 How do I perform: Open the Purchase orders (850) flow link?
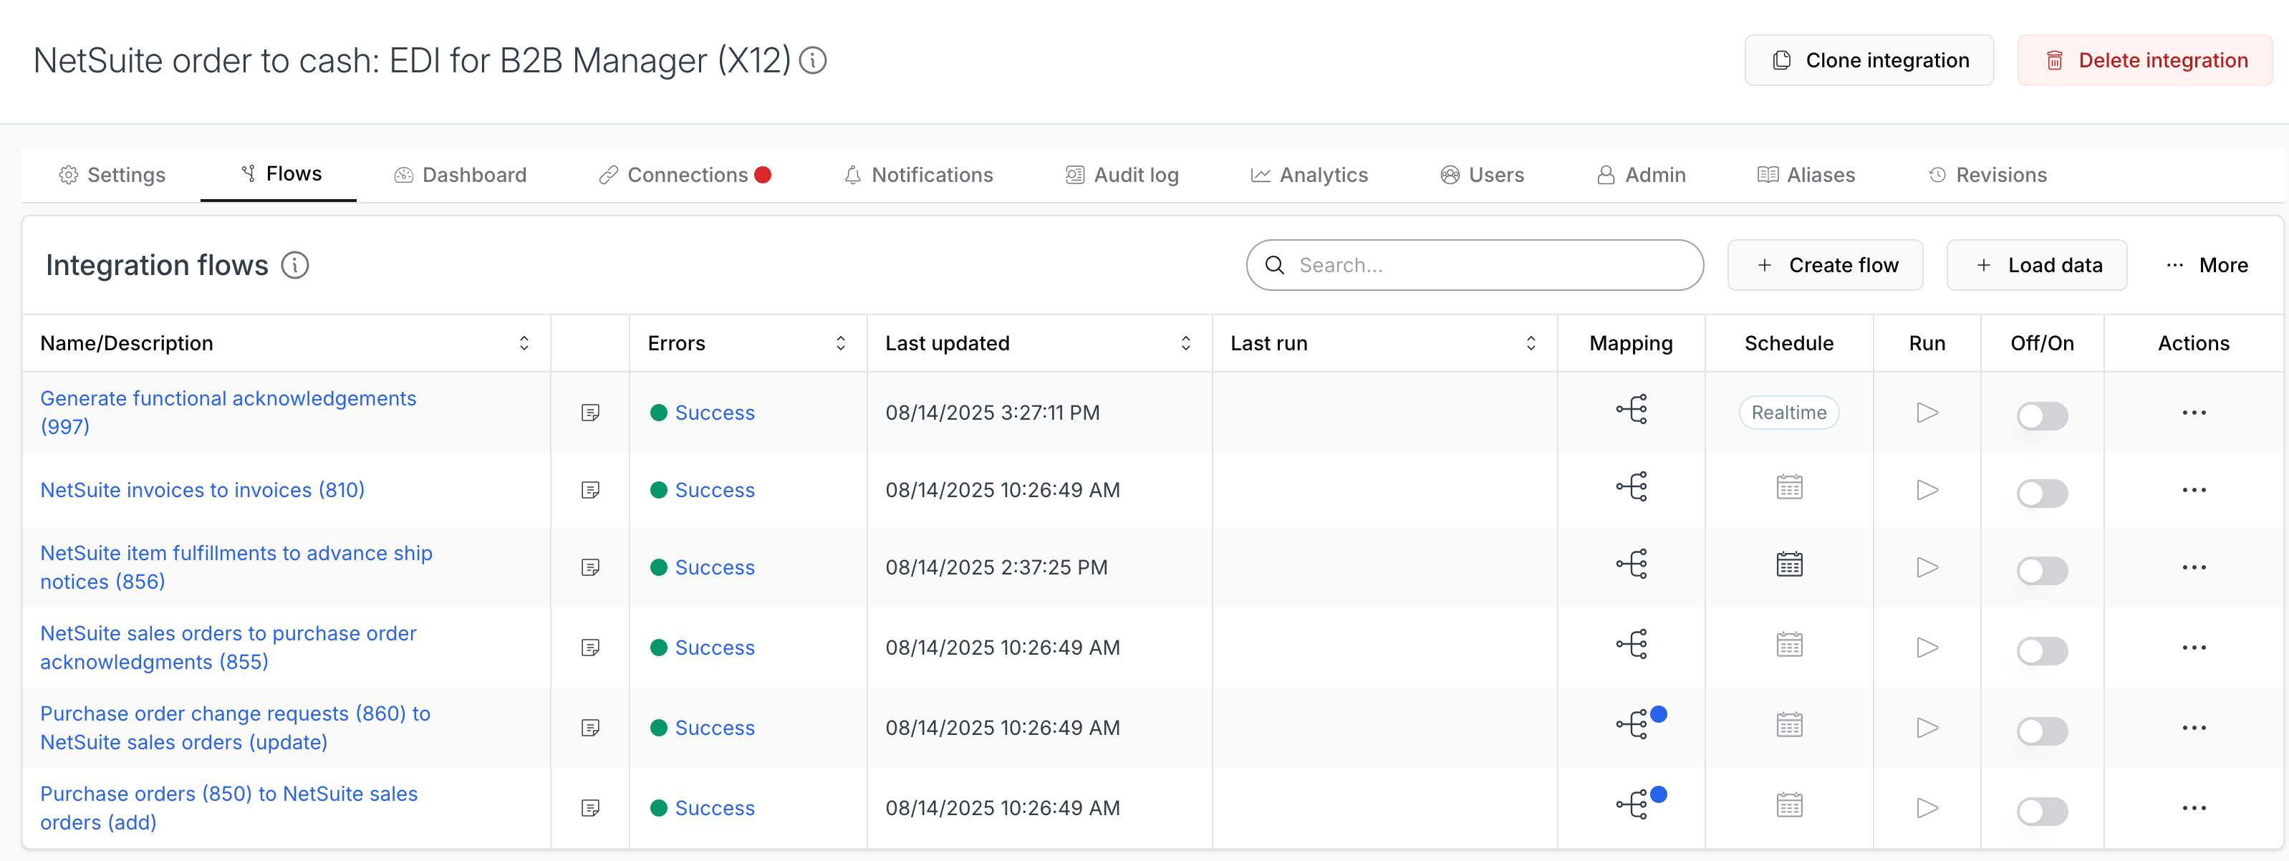coord(228,808)
